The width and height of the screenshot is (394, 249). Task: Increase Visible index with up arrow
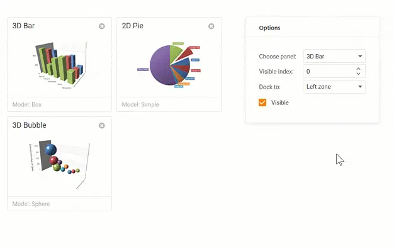[x=358, y=69]
